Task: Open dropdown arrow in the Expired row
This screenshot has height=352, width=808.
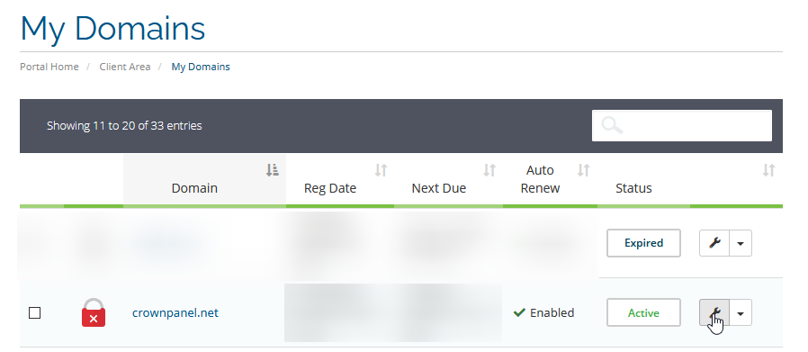Action: (x=741, y=243)
